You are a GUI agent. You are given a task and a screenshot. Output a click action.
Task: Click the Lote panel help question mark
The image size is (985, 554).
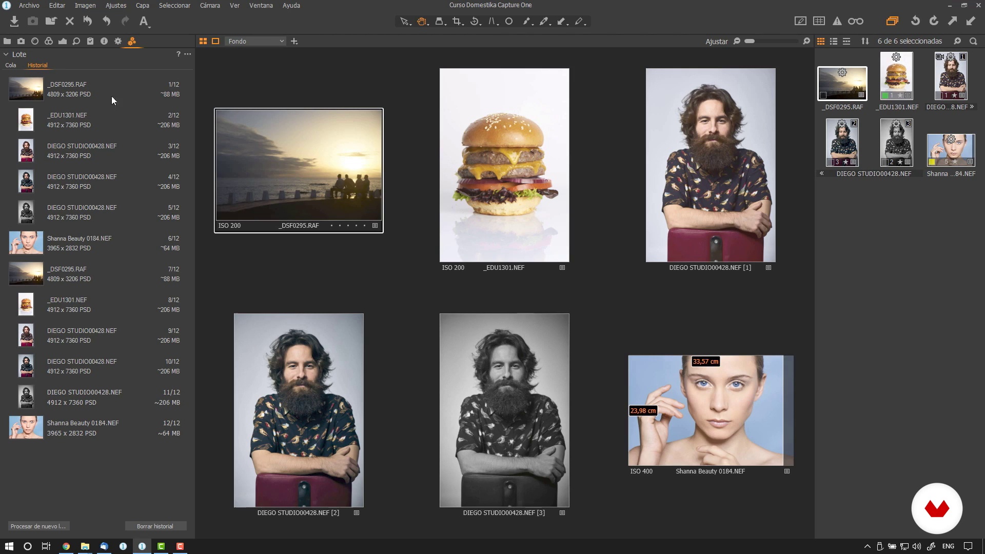tap(178, 54)
